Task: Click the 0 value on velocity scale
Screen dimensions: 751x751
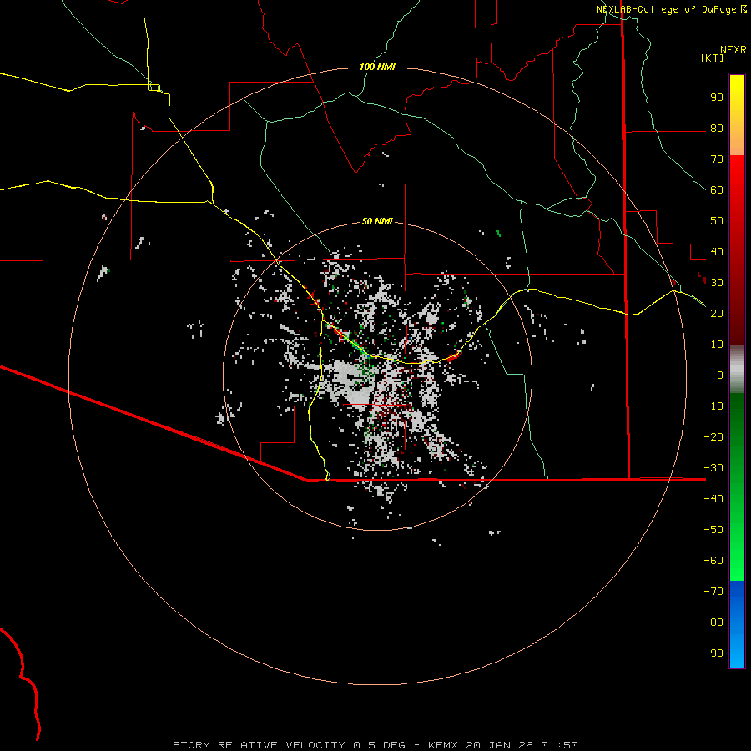Action: 720,375
